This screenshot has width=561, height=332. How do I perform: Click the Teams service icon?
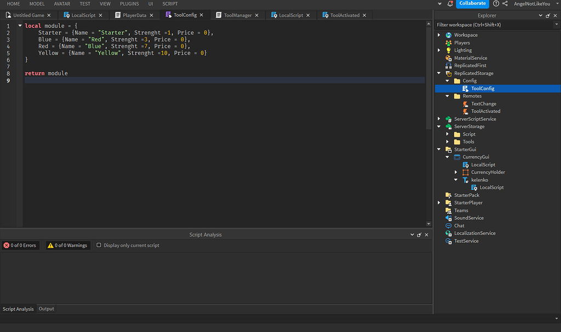coord(449,210)
